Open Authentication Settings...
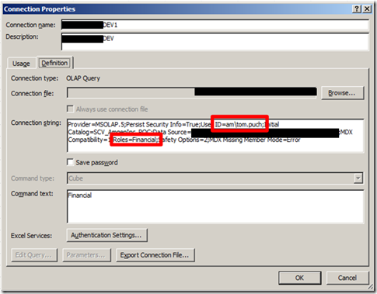Image resolution: width=377 pixels, height=294 pixels. coord(106,235)
